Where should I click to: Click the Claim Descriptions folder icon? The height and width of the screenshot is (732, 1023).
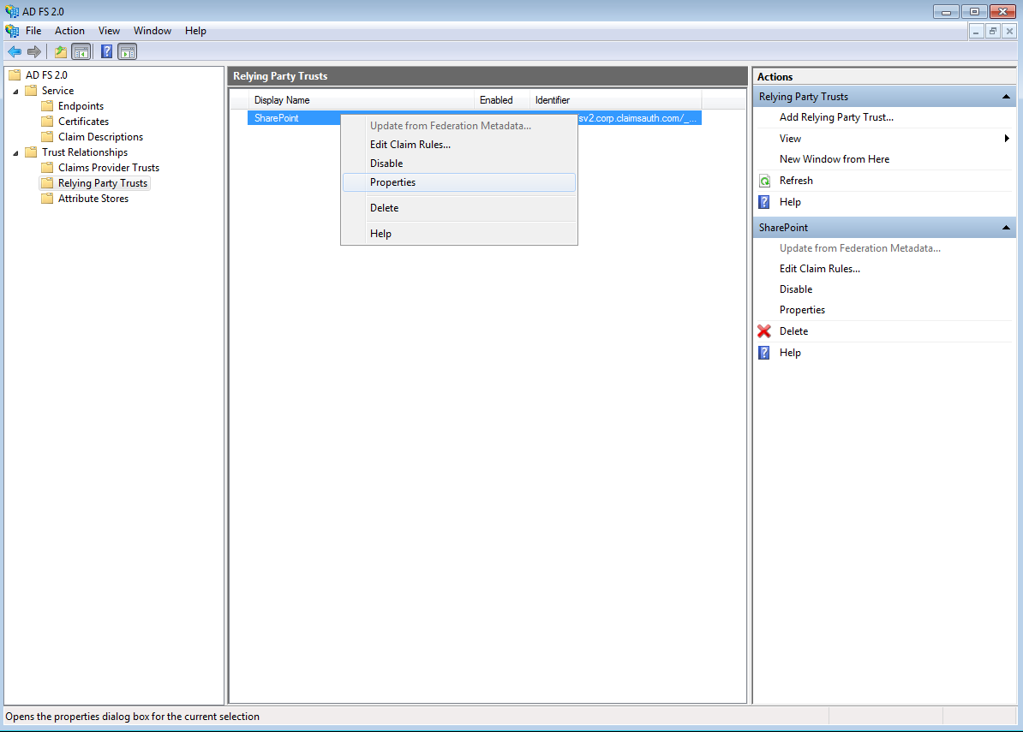pos(47,137)
